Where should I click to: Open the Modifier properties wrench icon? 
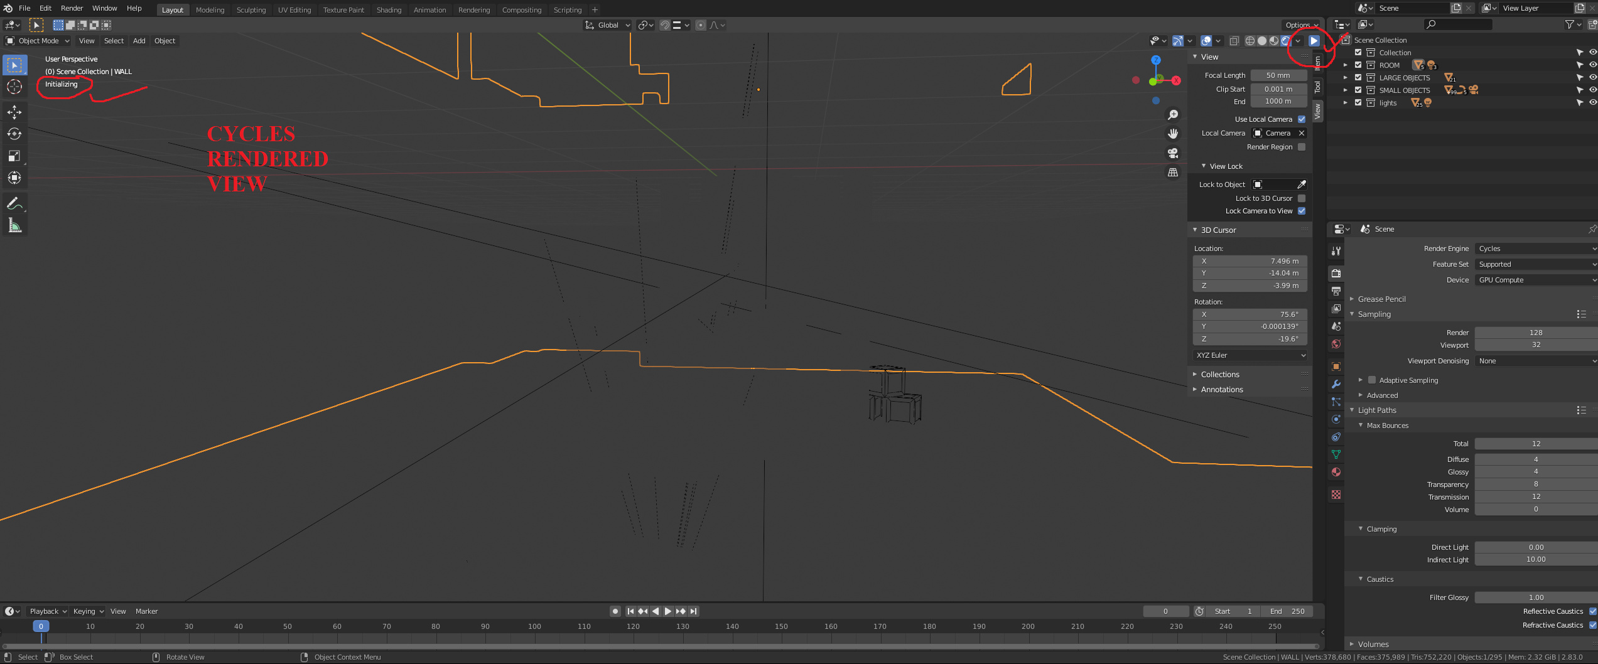[x=1336, y=383]
